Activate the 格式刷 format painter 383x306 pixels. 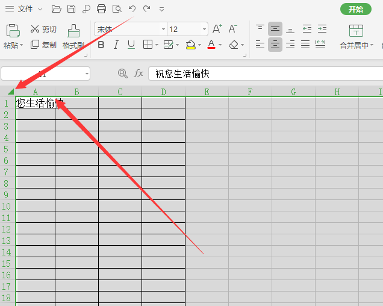tap(73, 37)
